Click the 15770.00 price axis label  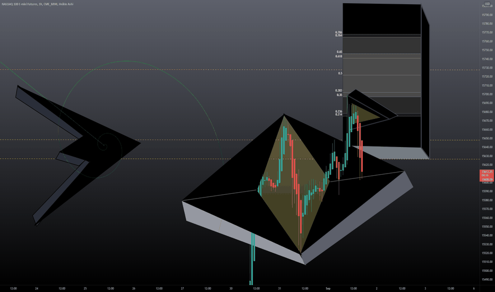click(x=487, y=32)
